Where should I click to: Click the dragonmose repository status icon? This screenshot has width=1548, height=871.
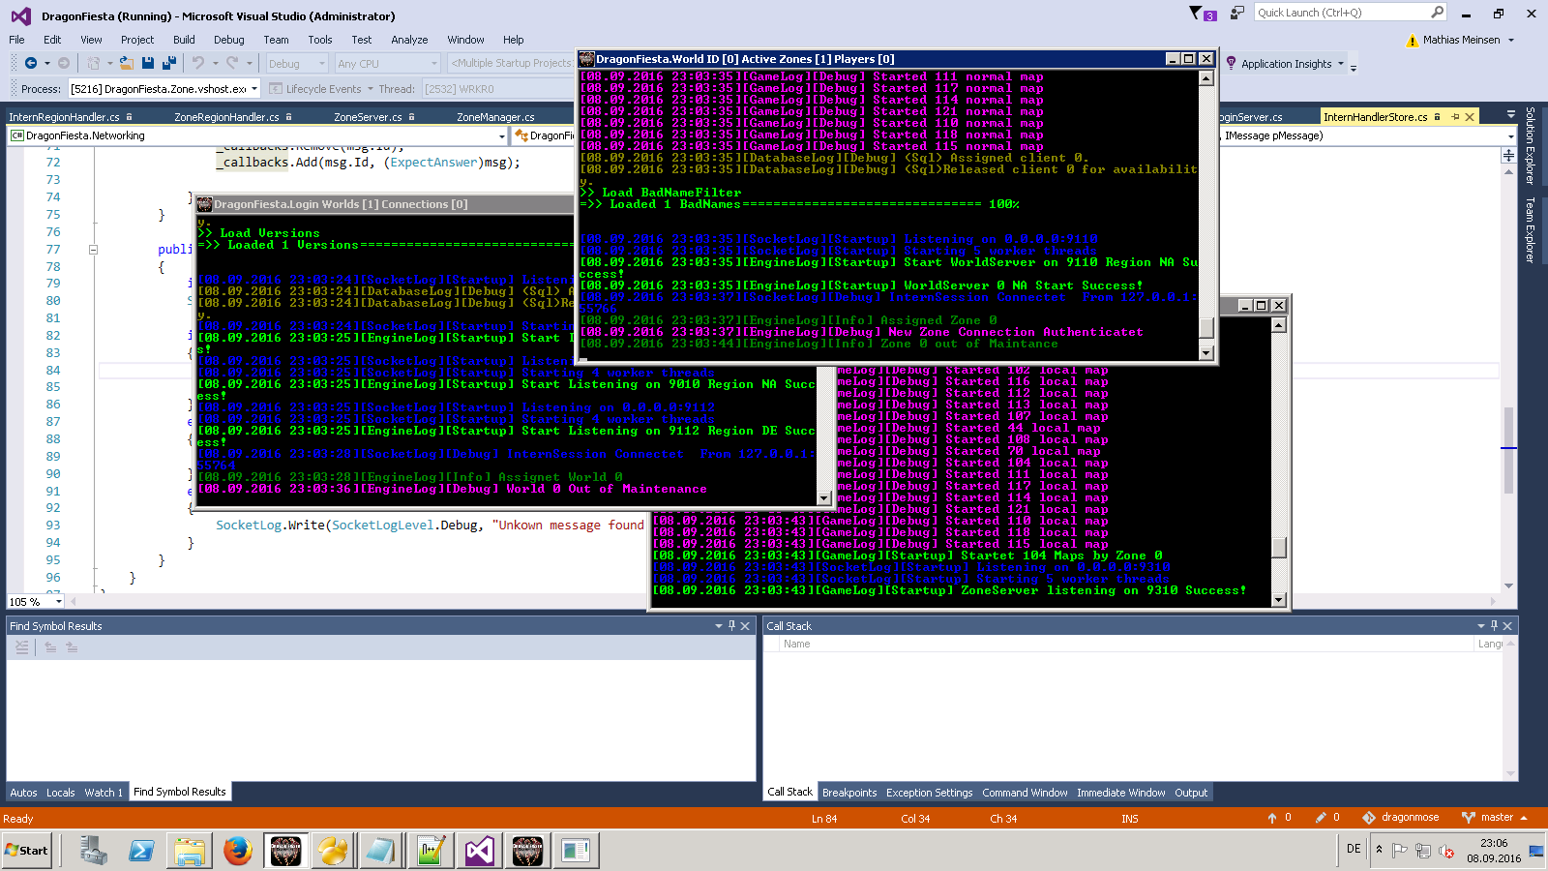(1369, 818)
